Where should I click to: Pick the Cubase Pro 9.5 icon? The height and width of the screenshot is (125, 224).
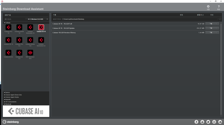point(19,40)
